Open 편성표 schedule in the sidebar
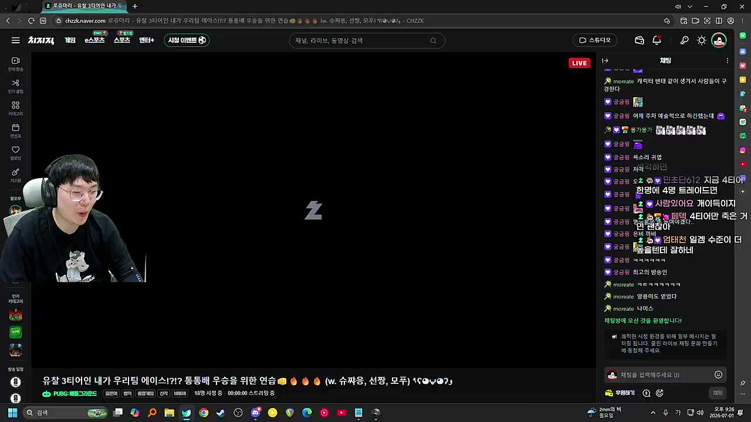Screen dimensions: 751x422 click(16, 131)
